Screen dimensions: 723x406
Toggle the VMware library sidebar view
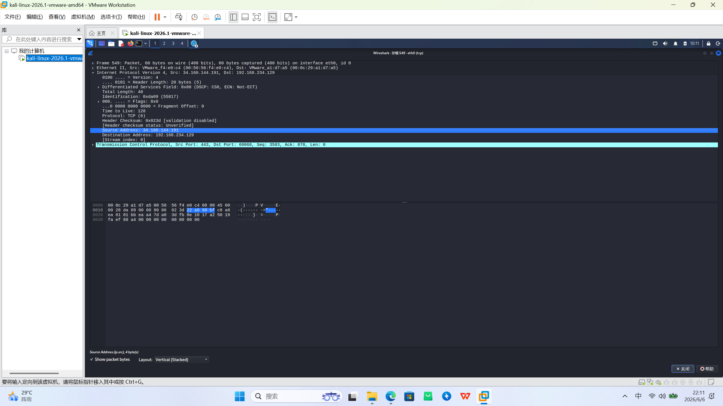[x=233, y=17]
